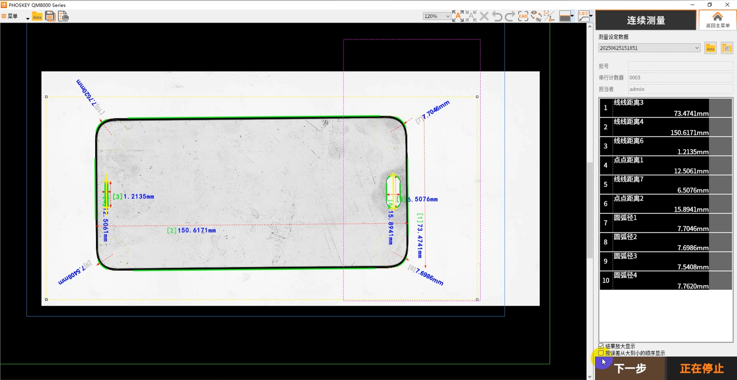
Task: Click the print report icon
Action: 63,16
